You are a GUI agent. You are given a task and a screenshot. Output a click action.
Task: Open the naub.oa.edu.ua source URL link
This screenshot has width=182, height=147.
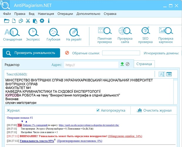coord(89,125)
